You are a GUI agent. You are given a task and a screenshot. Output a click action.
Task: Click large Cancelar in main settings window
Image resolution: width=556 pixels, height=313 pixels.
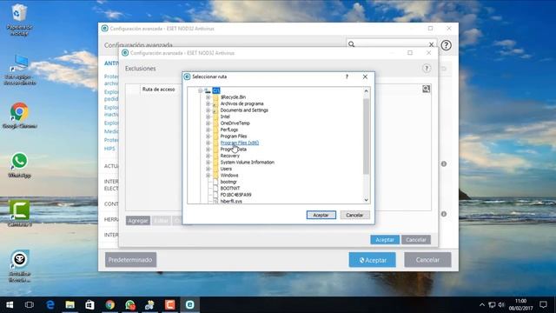click(427, 260)
